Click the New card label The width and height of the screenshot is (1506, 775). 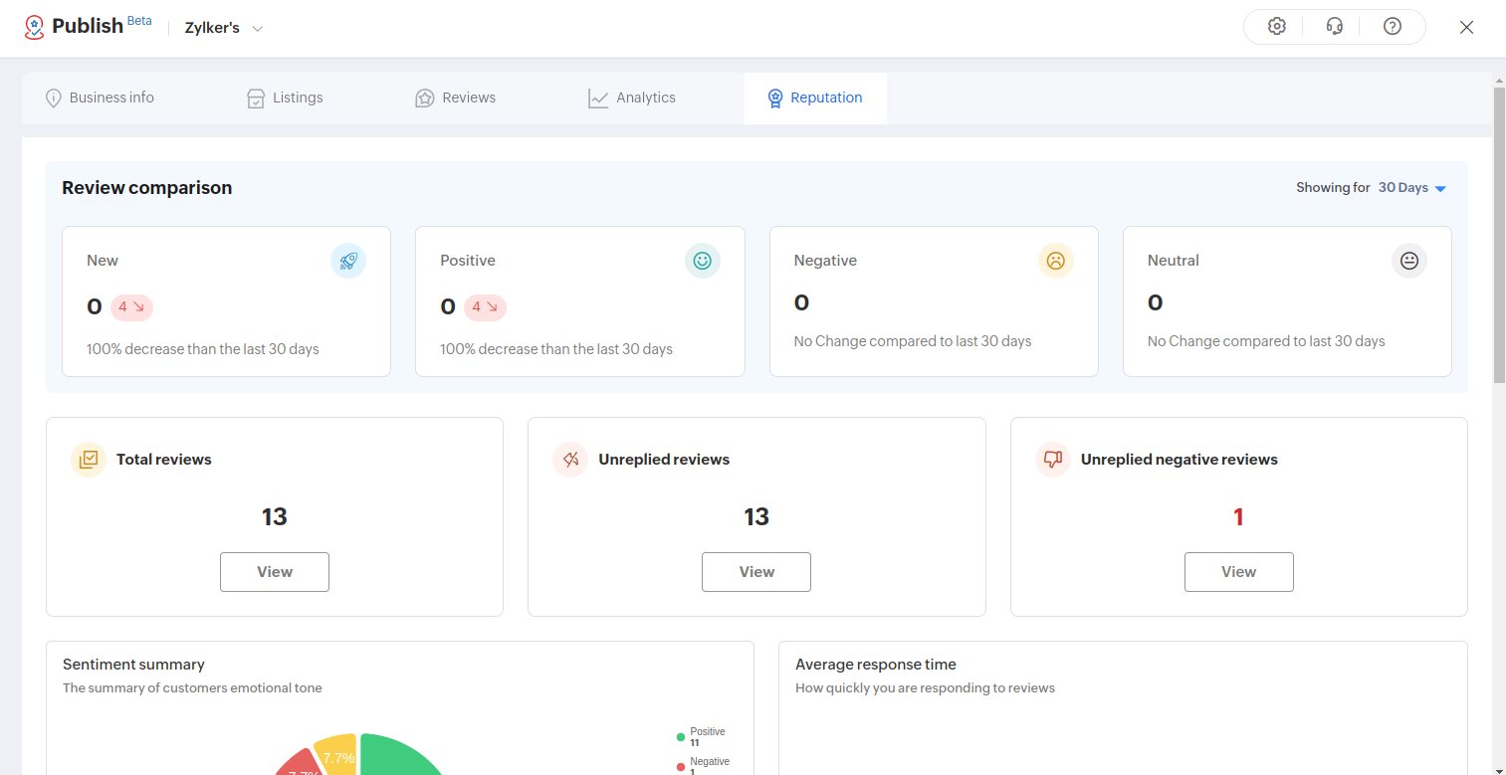[103, 261]
